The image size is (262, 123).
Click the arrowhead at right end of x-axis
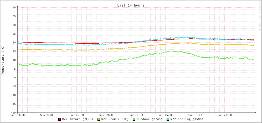point(255,112)
